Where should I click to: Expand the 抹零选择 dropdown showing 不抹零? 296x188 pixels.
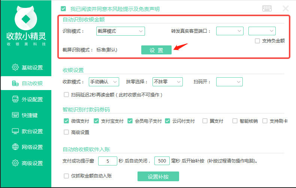click(167, 82)
